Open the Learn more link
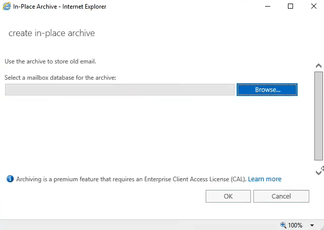324x230 pixels. (265, 179)
